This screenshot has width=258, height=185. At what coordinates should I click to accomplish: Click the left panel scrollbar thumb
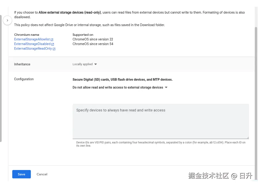(x=1, y=79)
